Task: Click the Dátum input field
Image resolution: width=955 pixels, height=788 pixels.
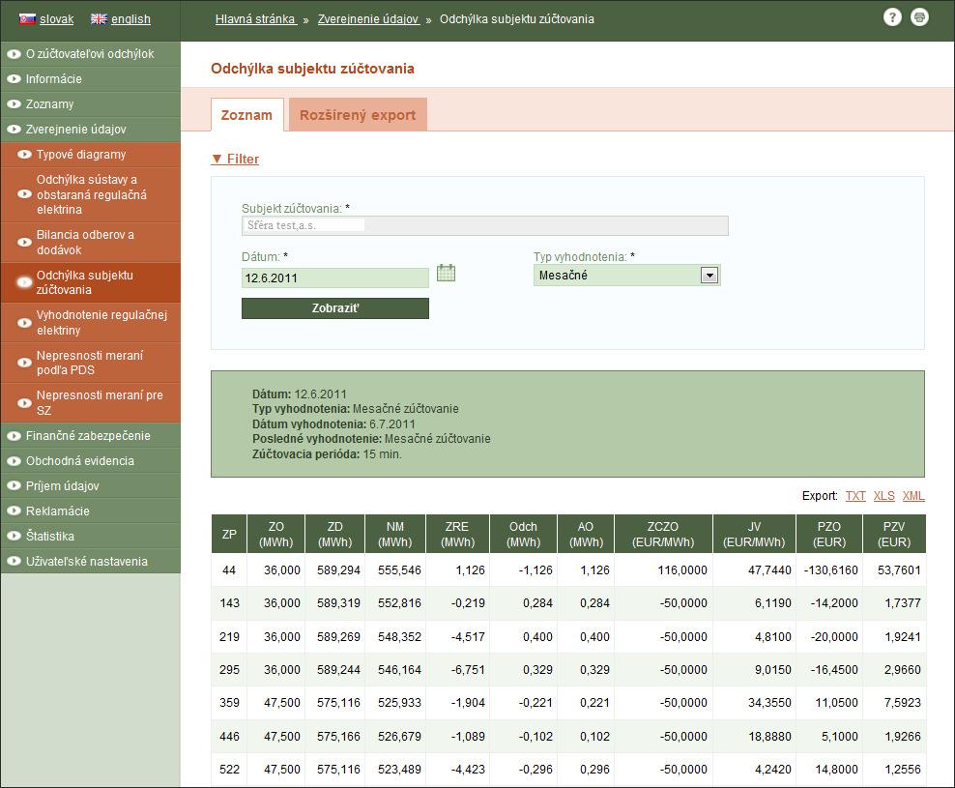Action: 335,277
